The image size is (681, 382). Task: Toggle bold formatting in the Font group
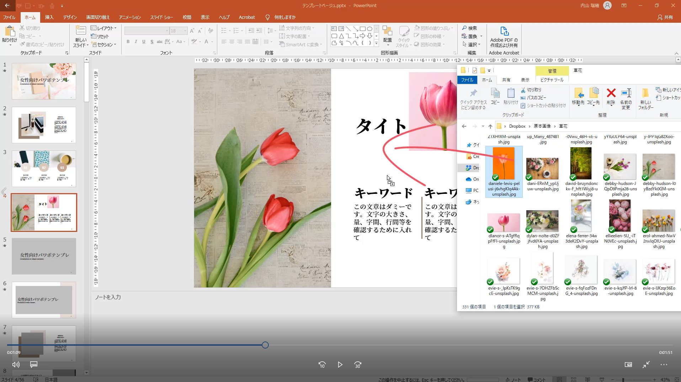[128, 42]
